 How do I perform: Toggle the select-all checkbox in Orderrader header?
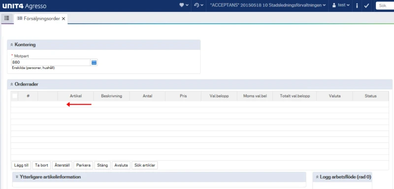(x=15, y=96)
